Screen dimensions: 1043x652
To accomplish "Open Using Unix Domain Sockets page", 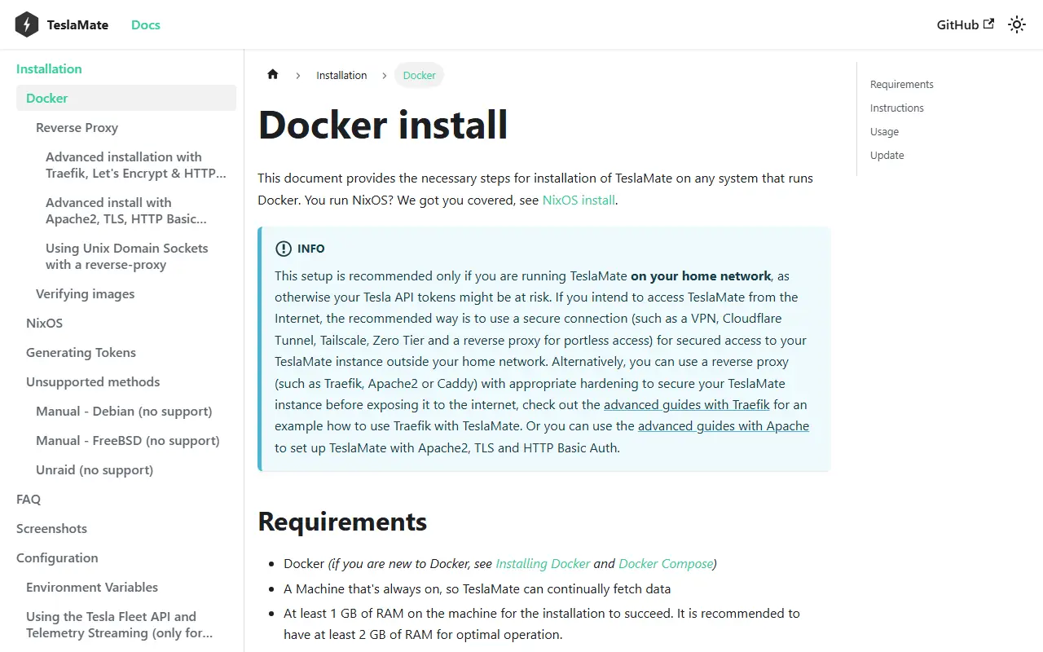I will [x=136, y=256].
